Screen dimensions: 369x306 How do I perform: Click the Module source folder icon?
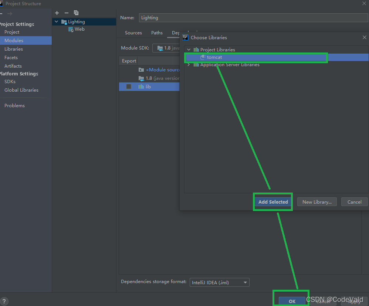click(141, 70)
